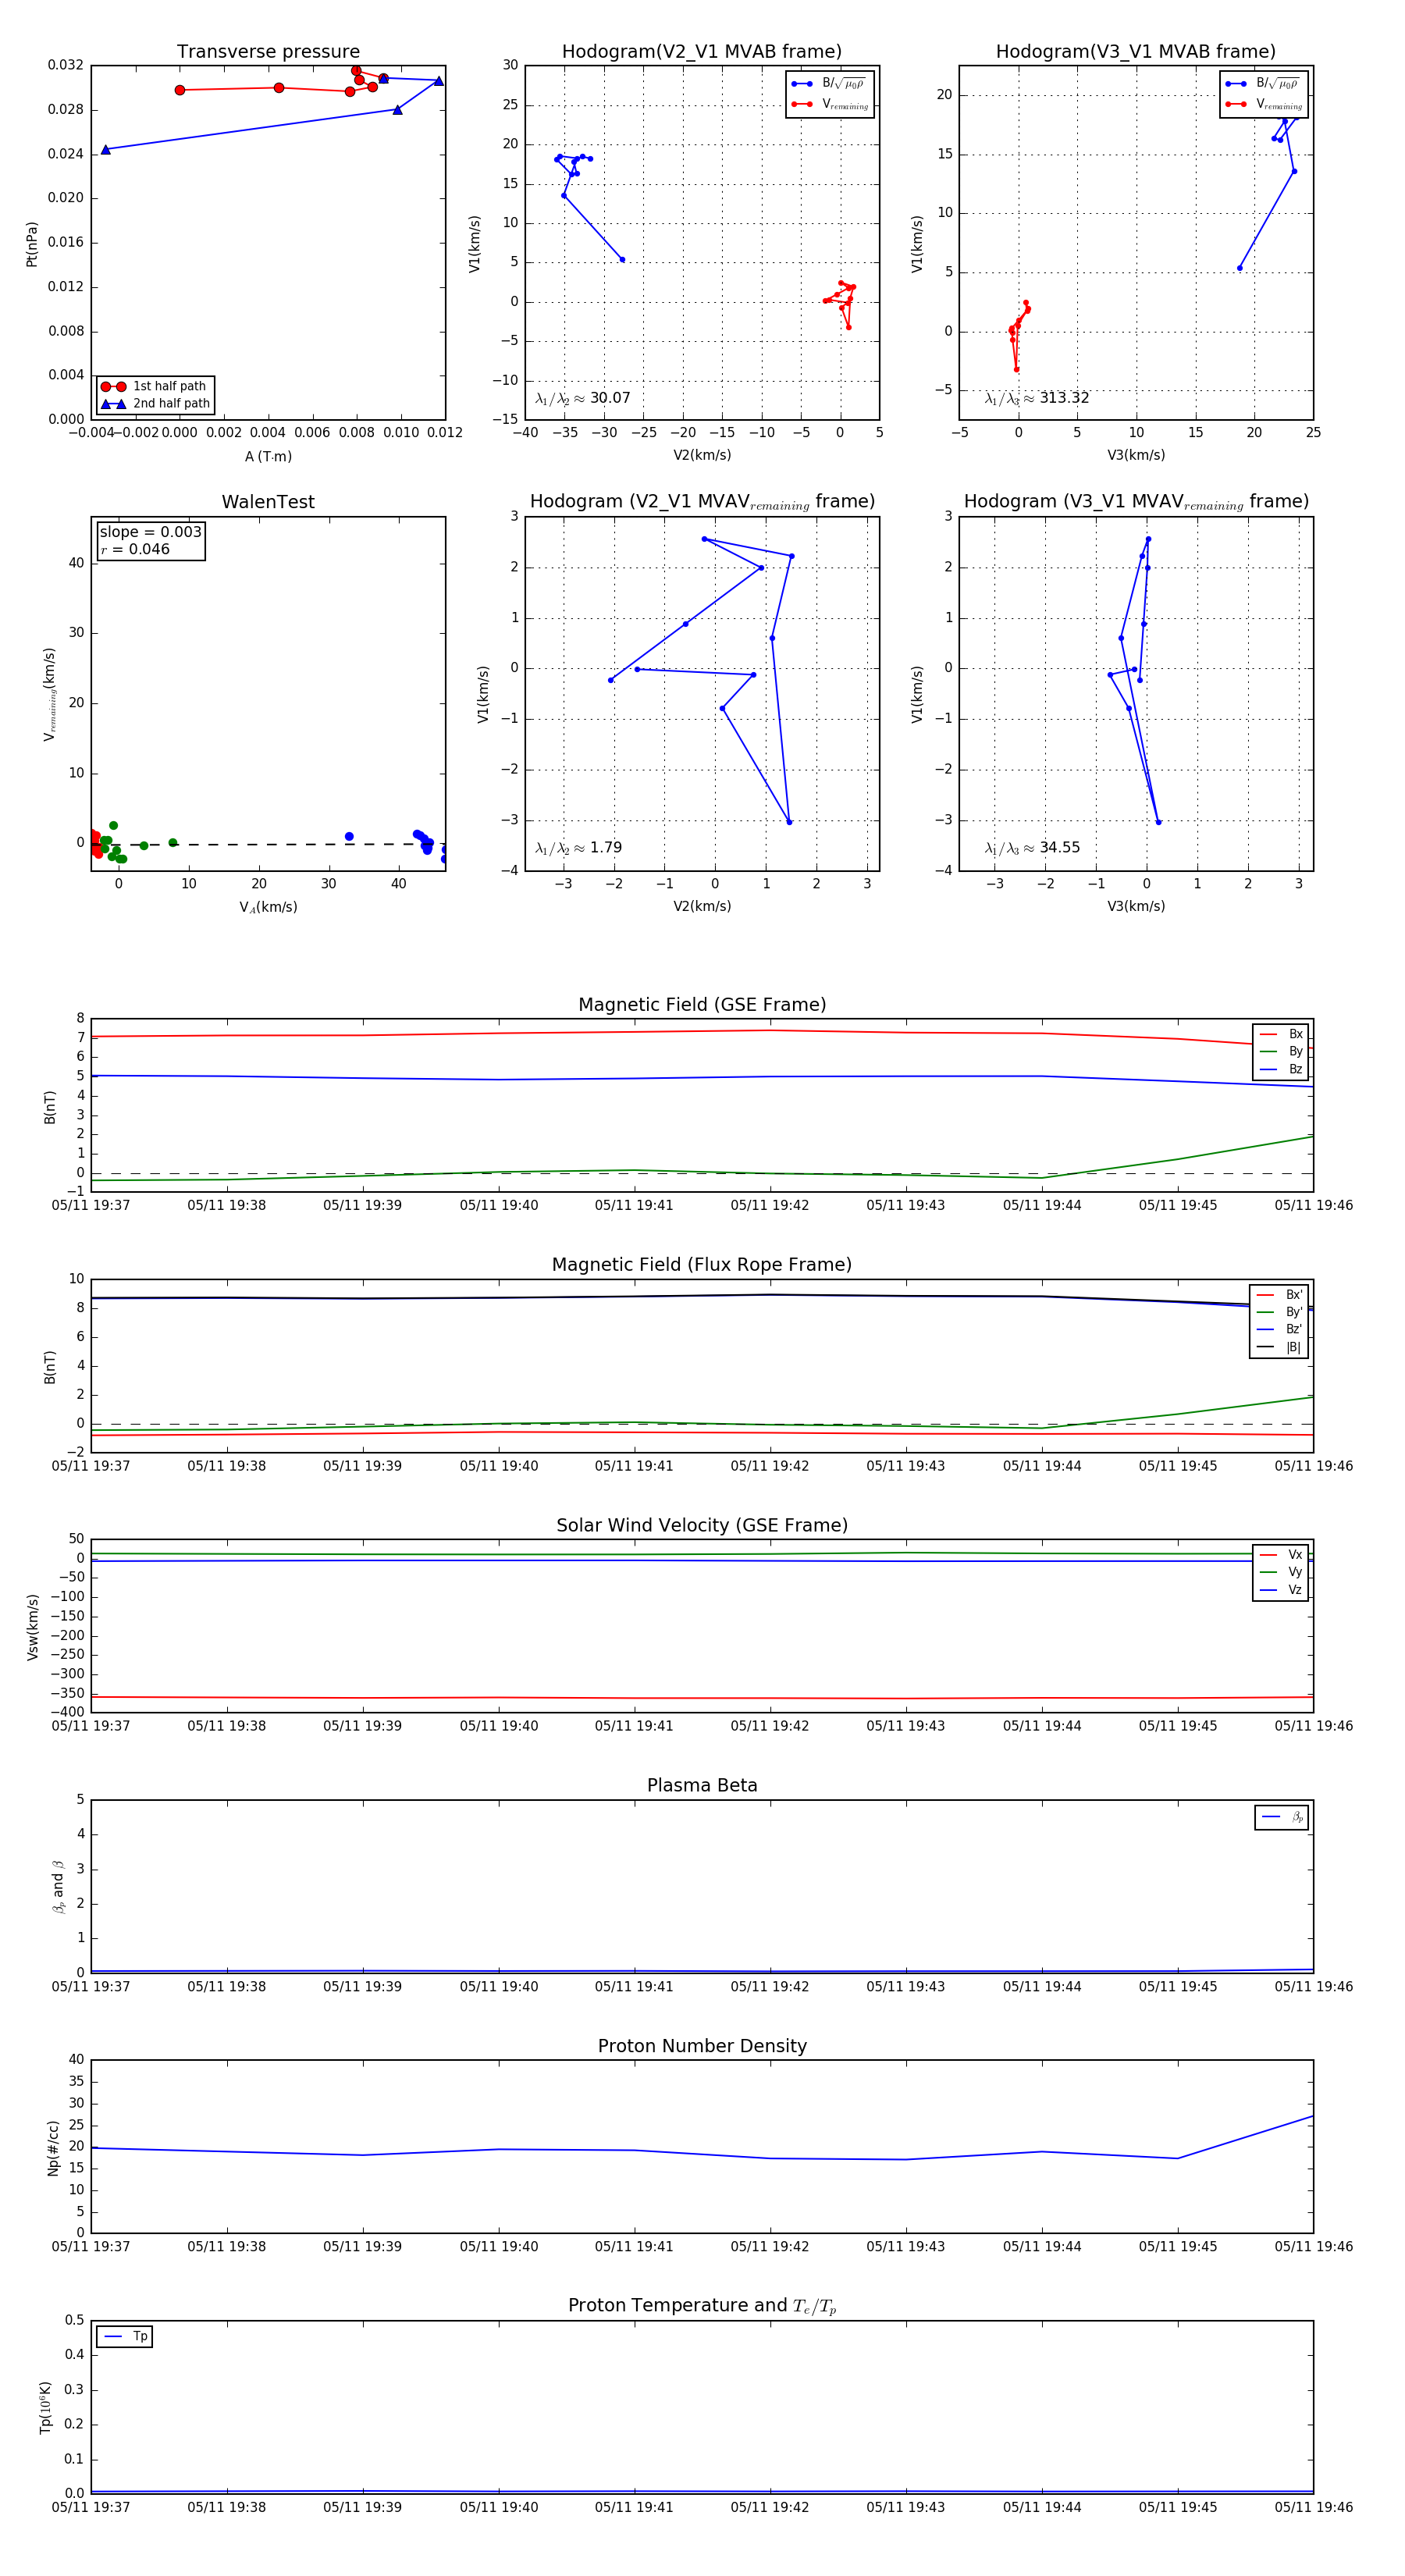This screenshot has height=2576, width=1405.
Task: Click the V2_V1 MVAB legend's Vremaining entry
Action: click(829, 104)
